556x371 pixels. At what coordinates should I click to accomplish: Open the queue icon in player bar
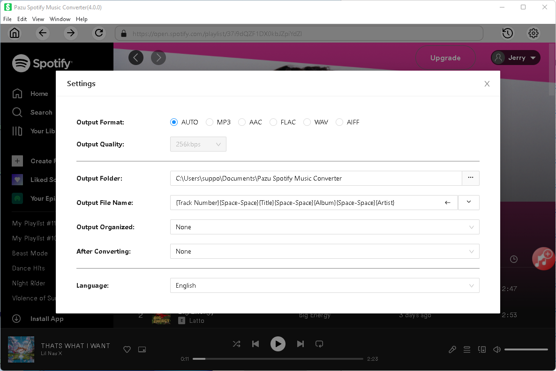click(467, 349)
